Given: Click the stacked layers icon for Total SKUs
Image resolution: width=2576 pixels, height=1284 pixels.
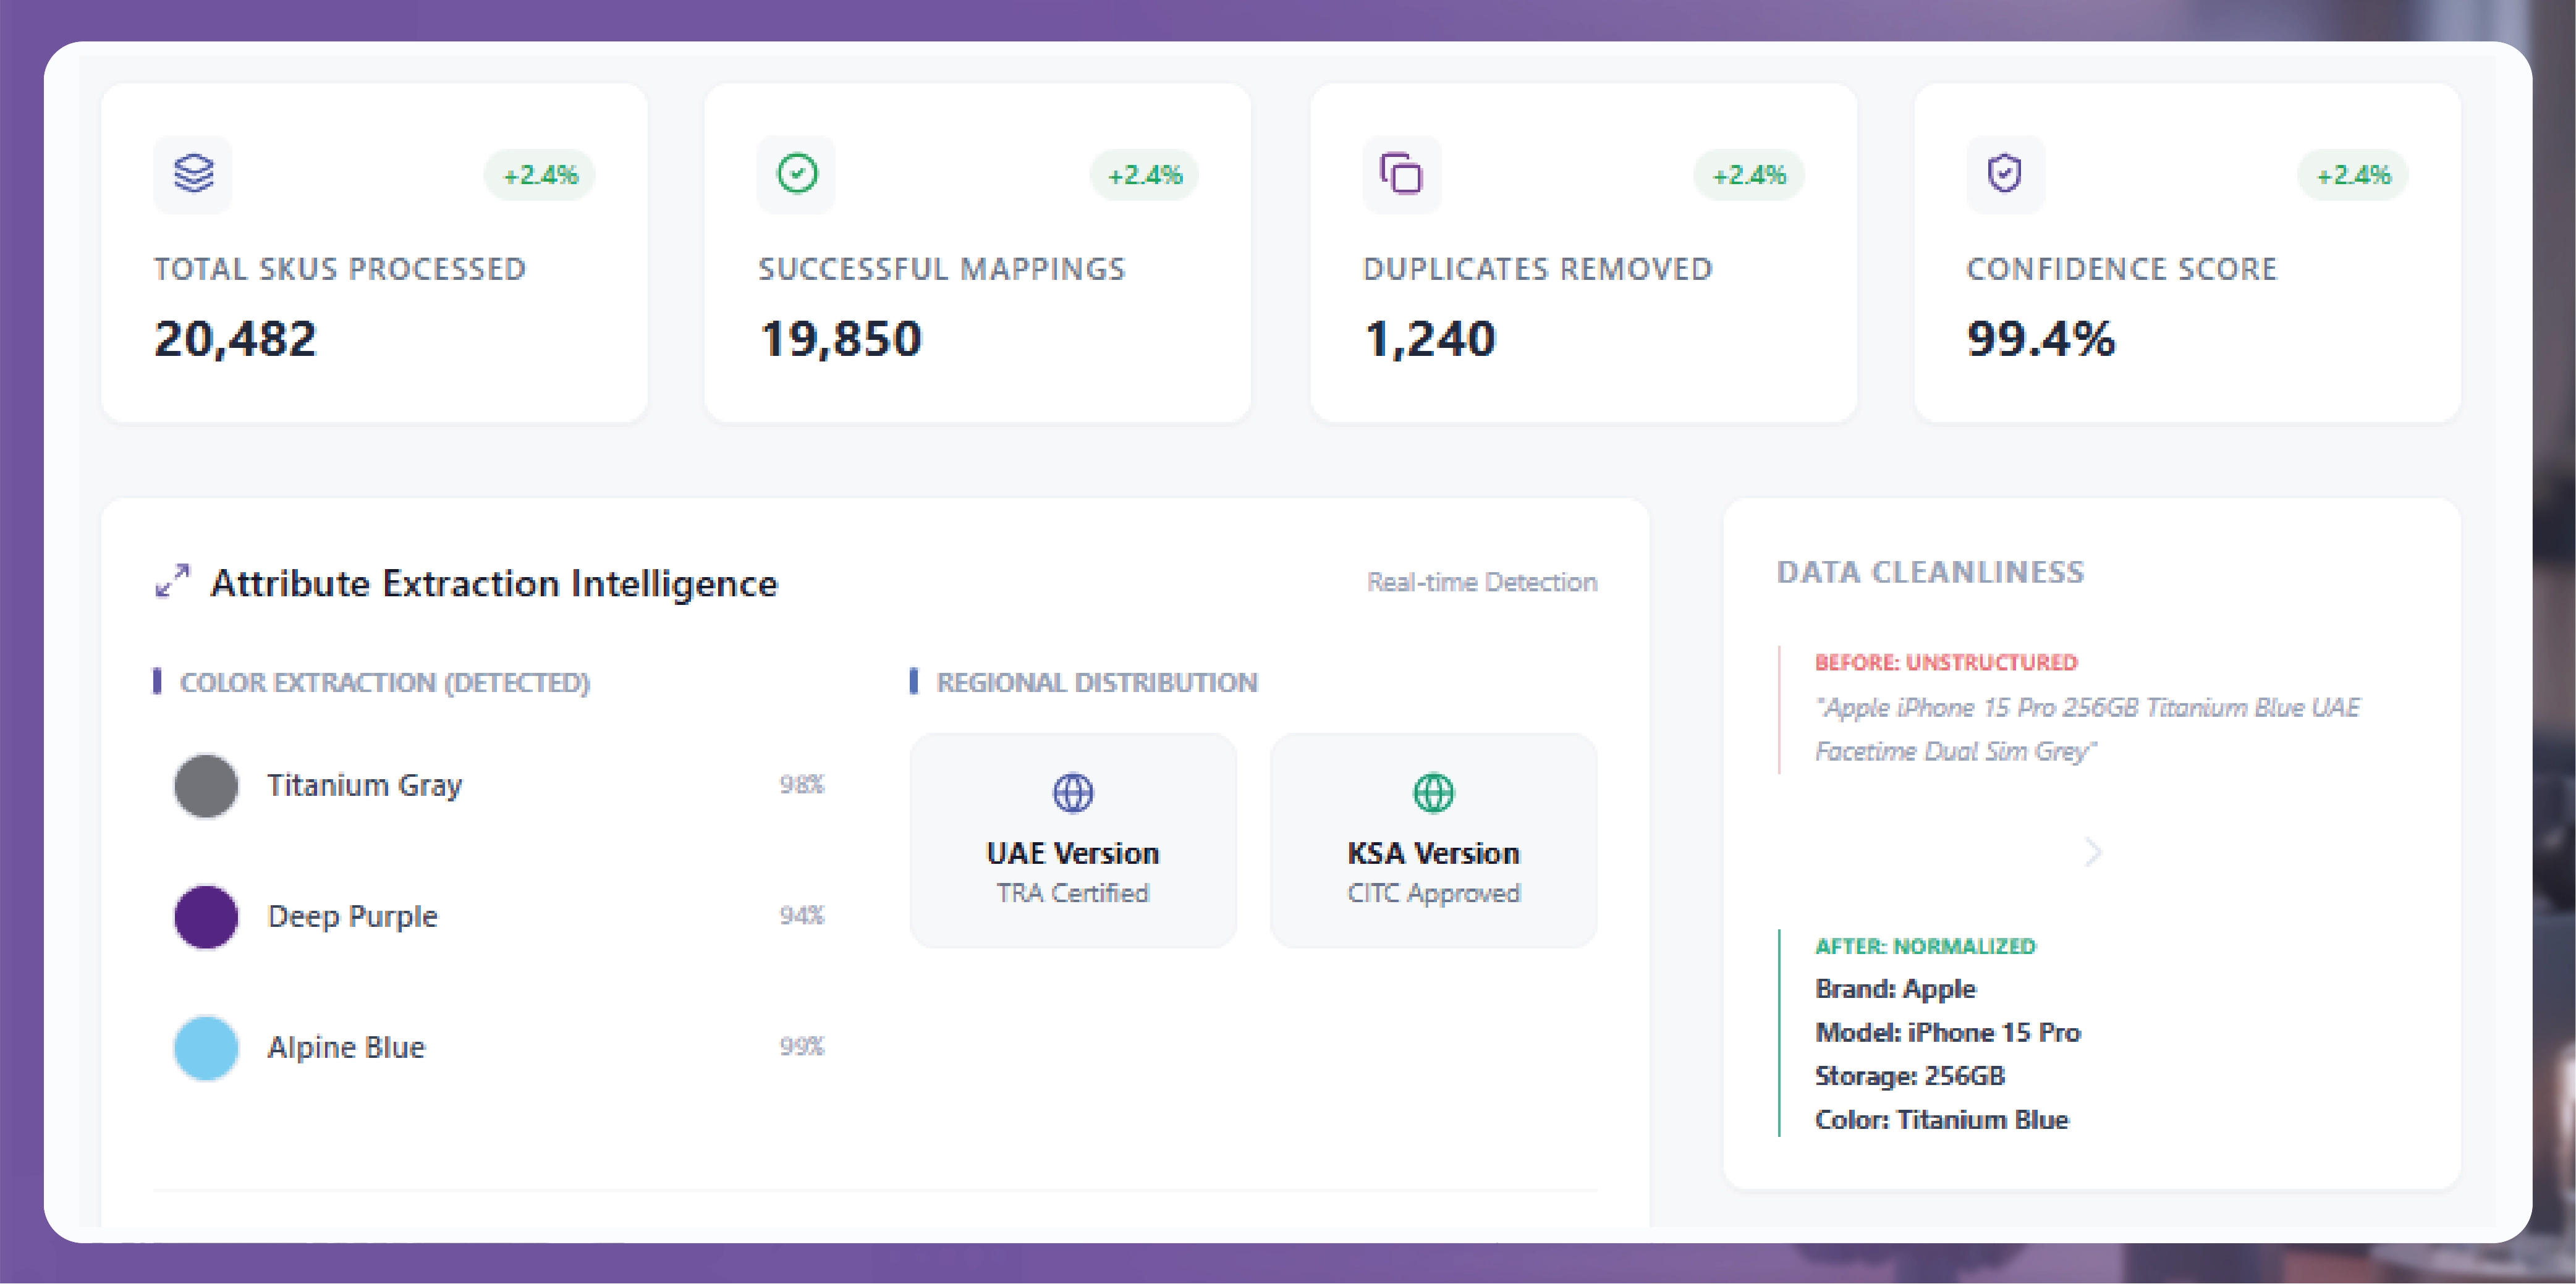Looking at the screenshot, I should 193,174.
